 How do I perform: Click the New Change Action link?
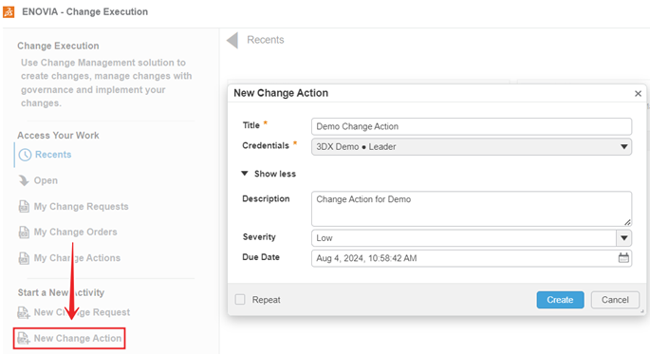[78, 338]
